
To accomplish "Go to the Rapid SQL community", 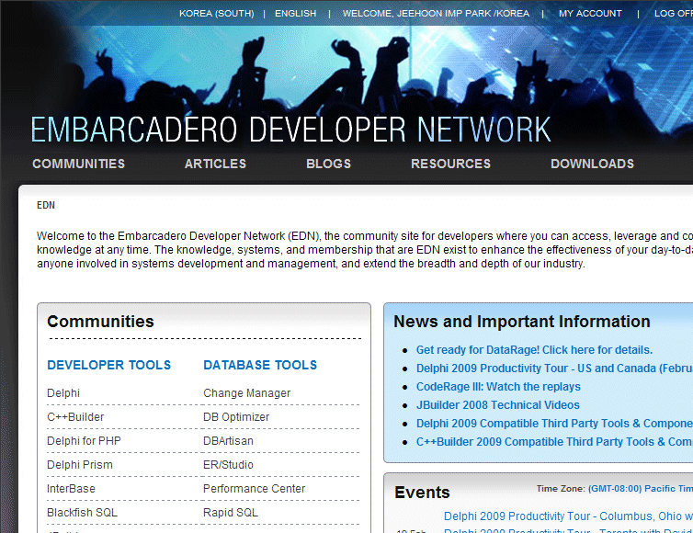I will tap(231, 513).
